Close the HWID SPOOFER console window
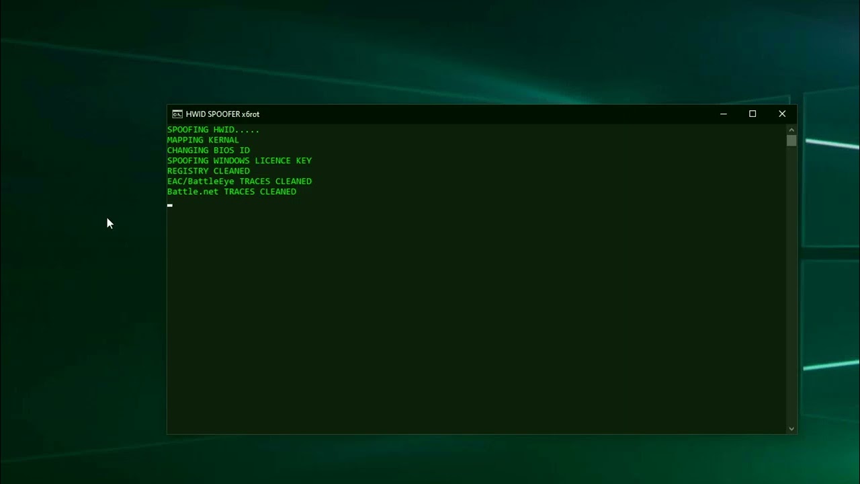 pos(782,114)
